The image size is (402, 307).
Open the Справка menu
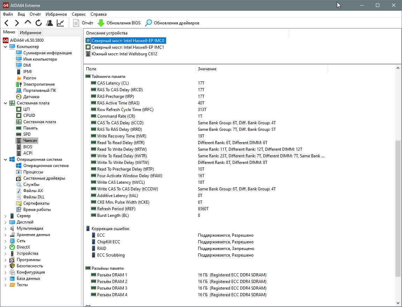pos(99,14)
